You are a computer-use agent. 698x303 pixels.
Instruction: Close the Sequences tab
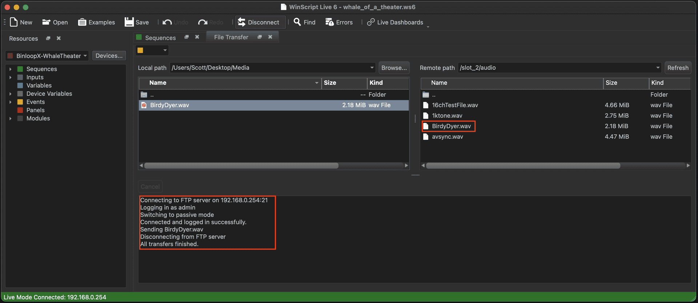coord(197,37)
